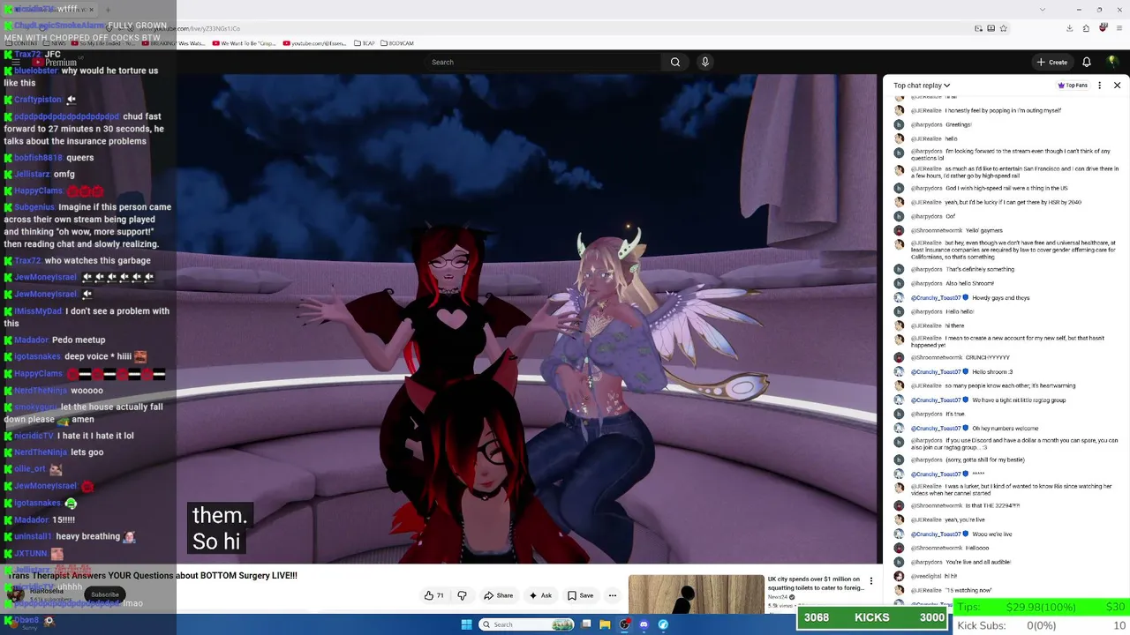Open File Explorer from the taskbar
The height and width of the screenshot is (635, 1130).
tap(605, 624)
